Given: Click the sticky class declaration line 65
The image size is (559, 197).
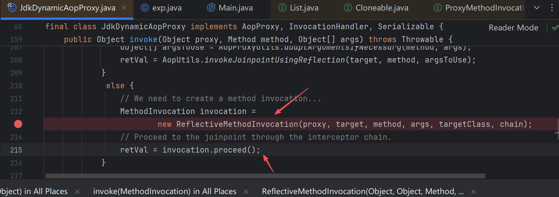Looking at the screenshot, I should 244,27.
